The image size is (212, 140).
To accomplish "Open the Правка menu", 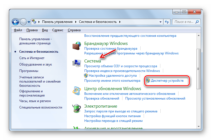I will click(32, 30).
